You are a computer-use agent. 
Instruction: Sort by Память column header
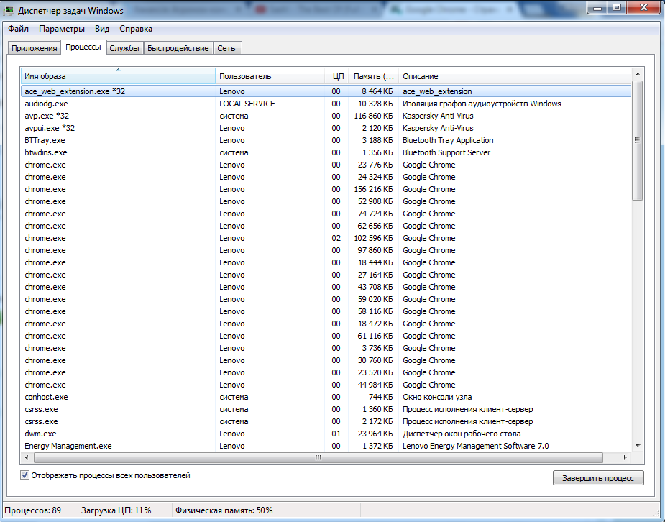374,76
